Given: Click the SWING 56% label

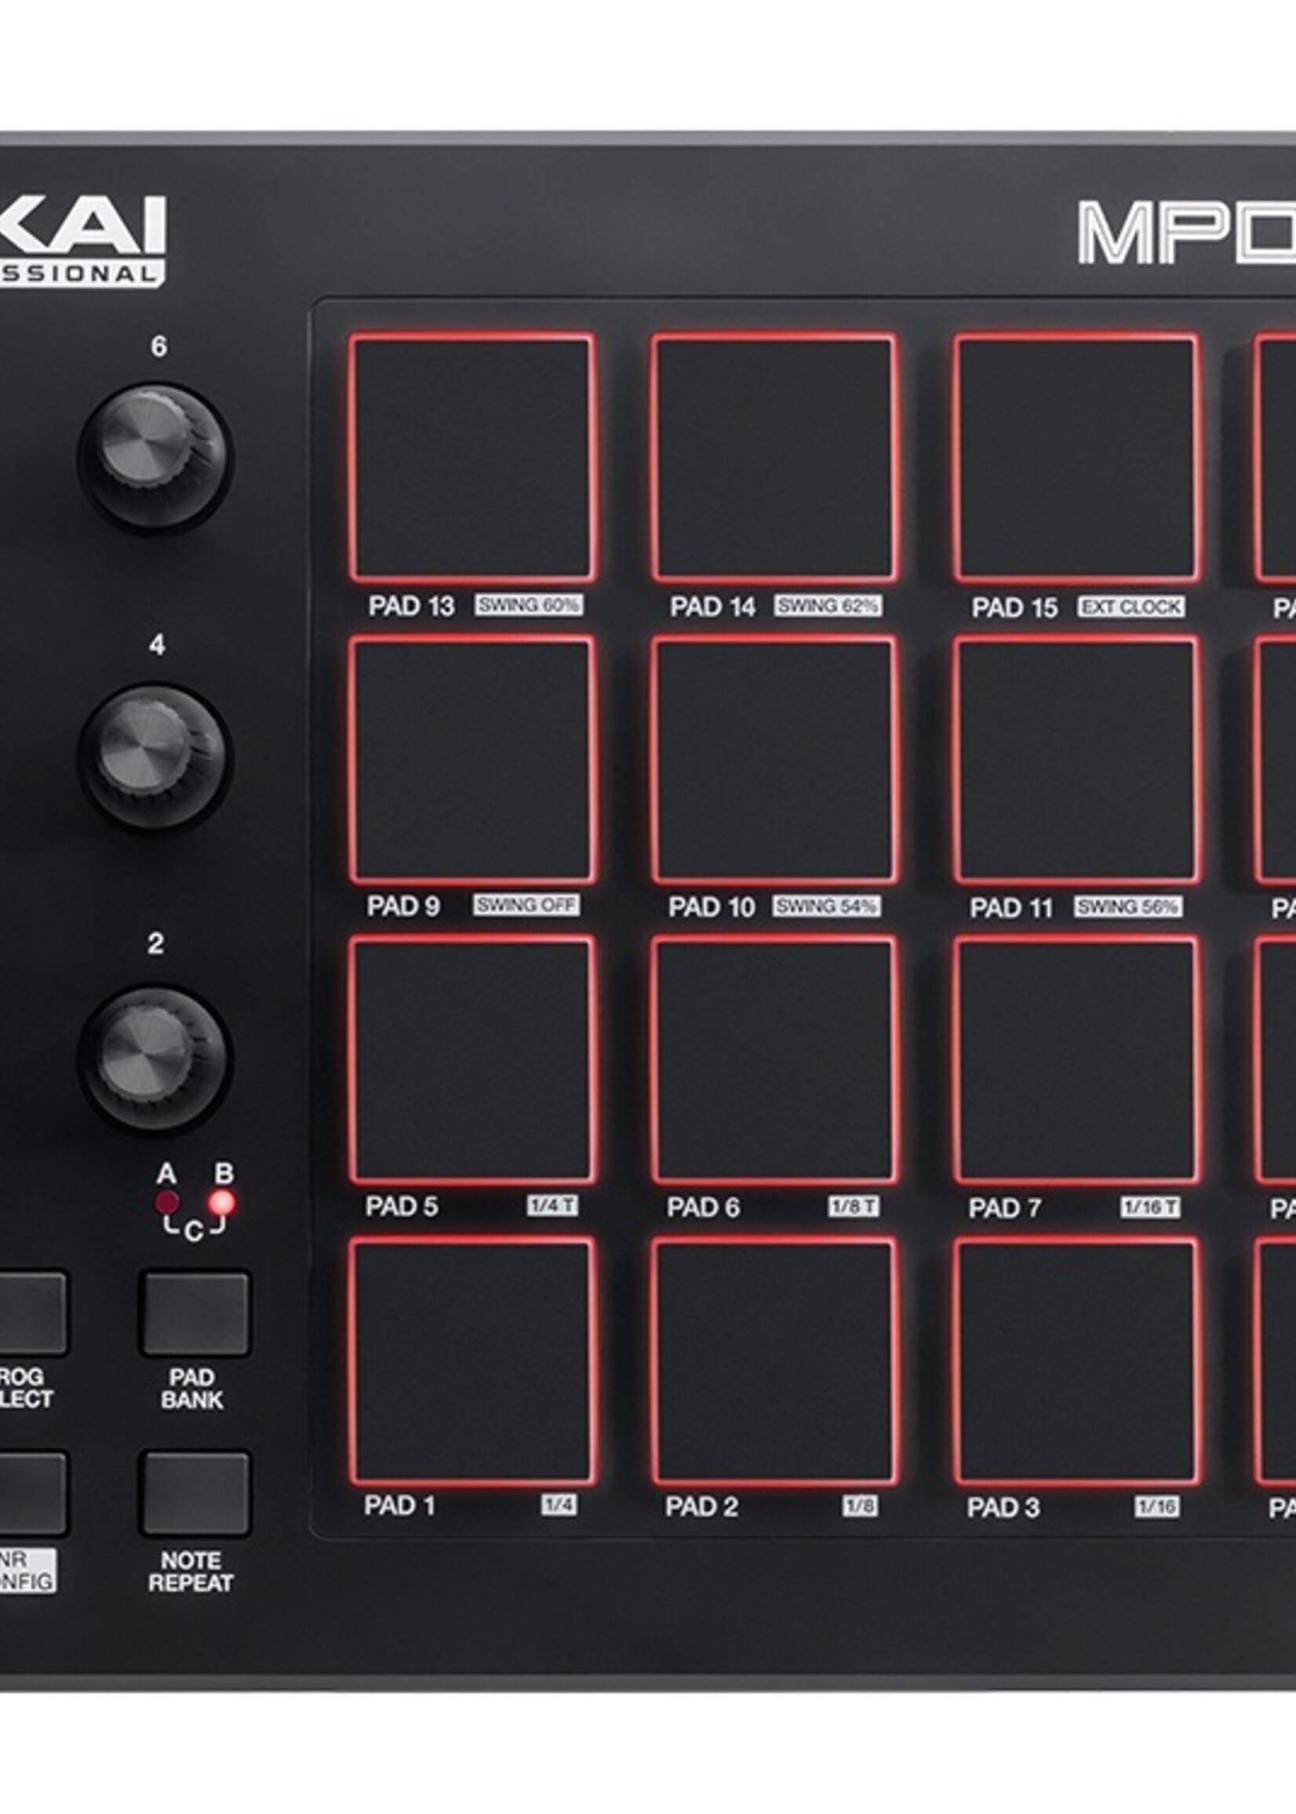Looking at the screenshot, I should tap(1127, 907).
